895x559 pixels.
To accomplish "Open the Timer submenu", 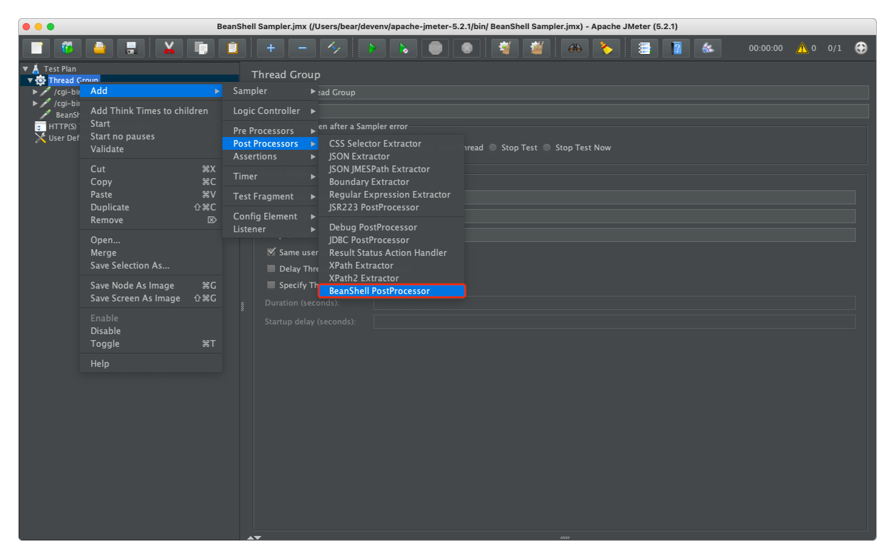I will click(x=271, y=176).
